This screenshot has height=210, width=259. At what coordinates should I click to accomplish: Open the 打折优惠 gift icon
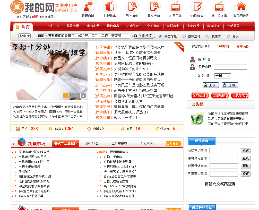(110, 7)
